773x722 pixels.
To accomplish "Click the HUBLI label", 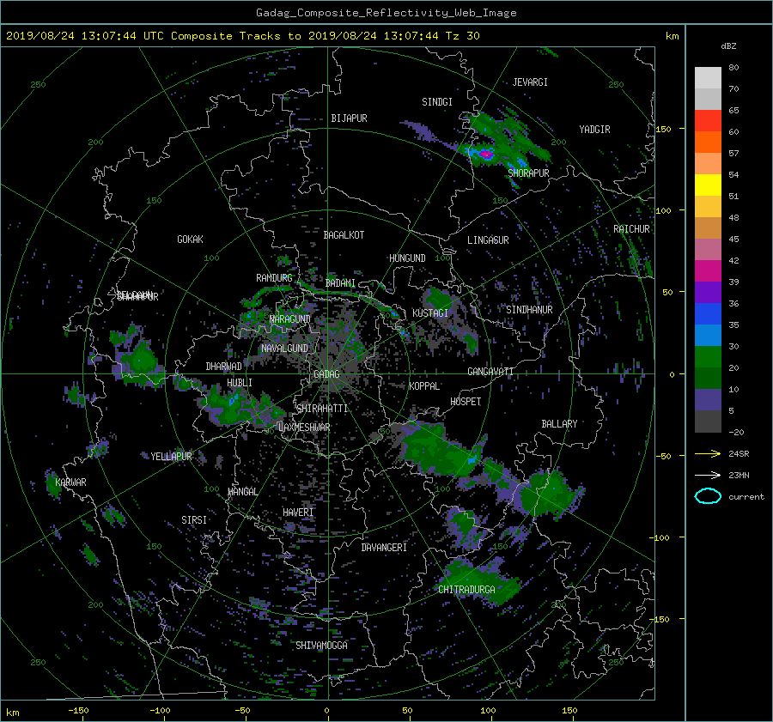I will 240,383.
